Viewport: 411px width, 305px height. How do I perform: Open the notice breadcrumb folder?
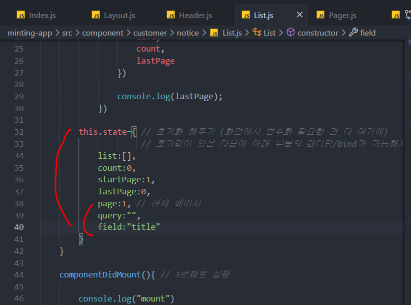click(187, 33)
